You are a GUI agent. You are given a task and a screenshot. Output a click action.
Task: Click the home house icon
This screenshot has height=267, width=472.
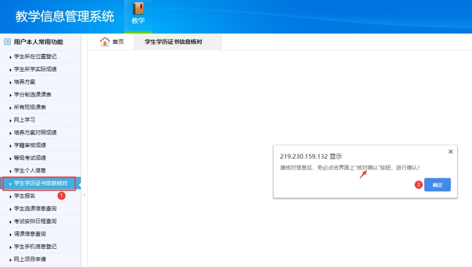[105, 42]
